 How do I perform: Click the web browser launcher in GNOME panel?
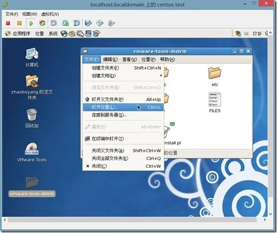point(64,34)
